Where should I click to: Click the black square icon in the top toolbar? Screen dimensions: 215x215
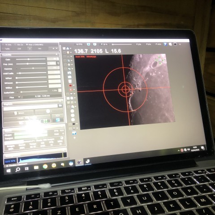[x=175, y=44]
